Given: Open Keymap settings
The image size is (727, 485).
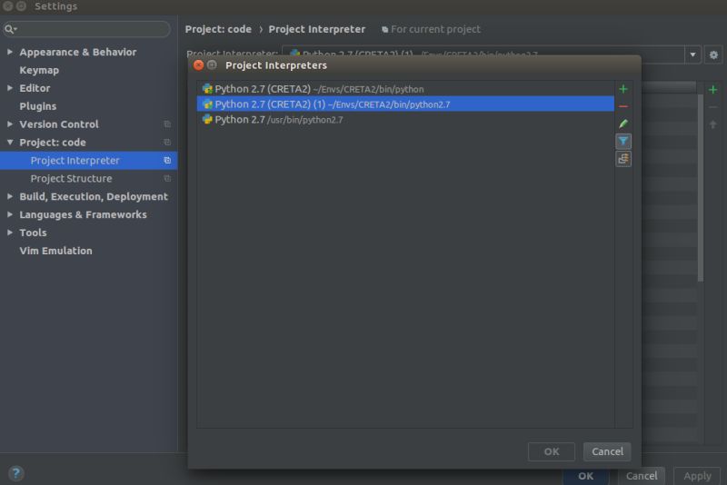Looking at the screenshot, I should tap(39, 70).
